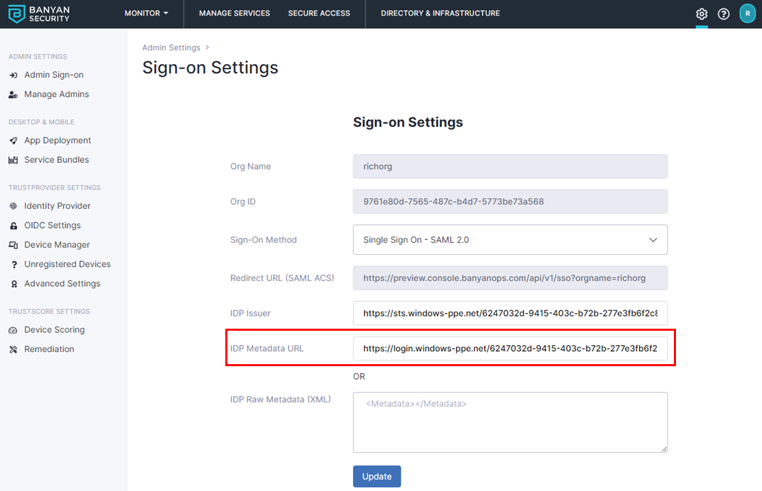Select Device Scoring in the sidebar

(x=54, y=330)
